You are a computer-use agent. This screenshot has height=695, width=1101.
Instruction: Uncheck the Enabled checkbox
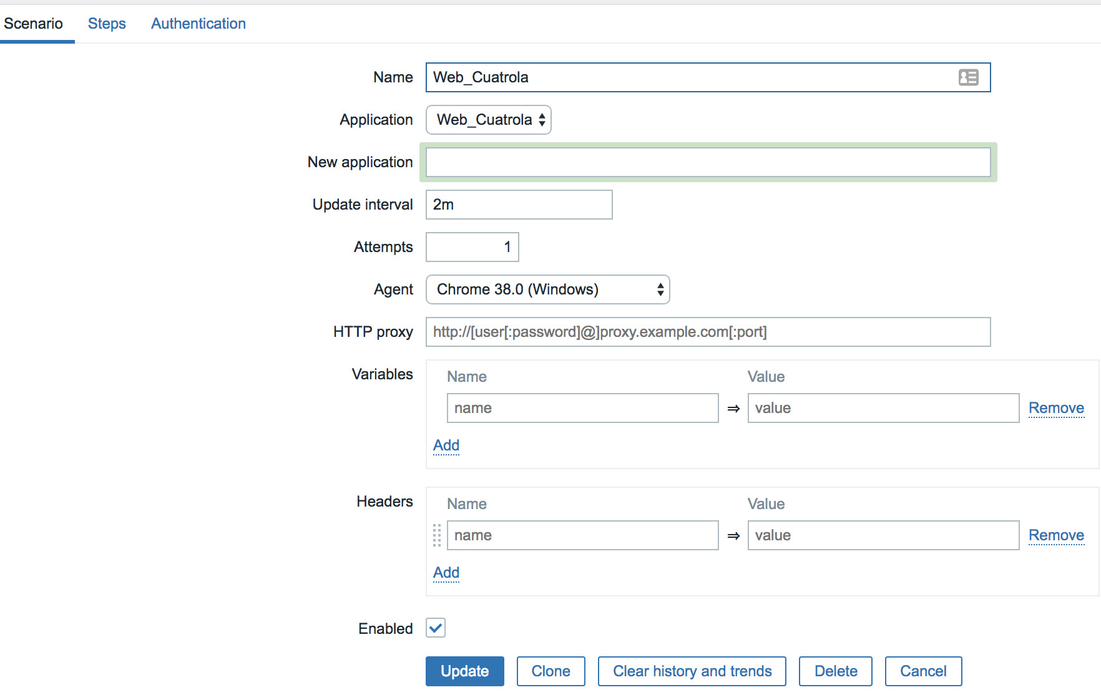tap(436, 628)
